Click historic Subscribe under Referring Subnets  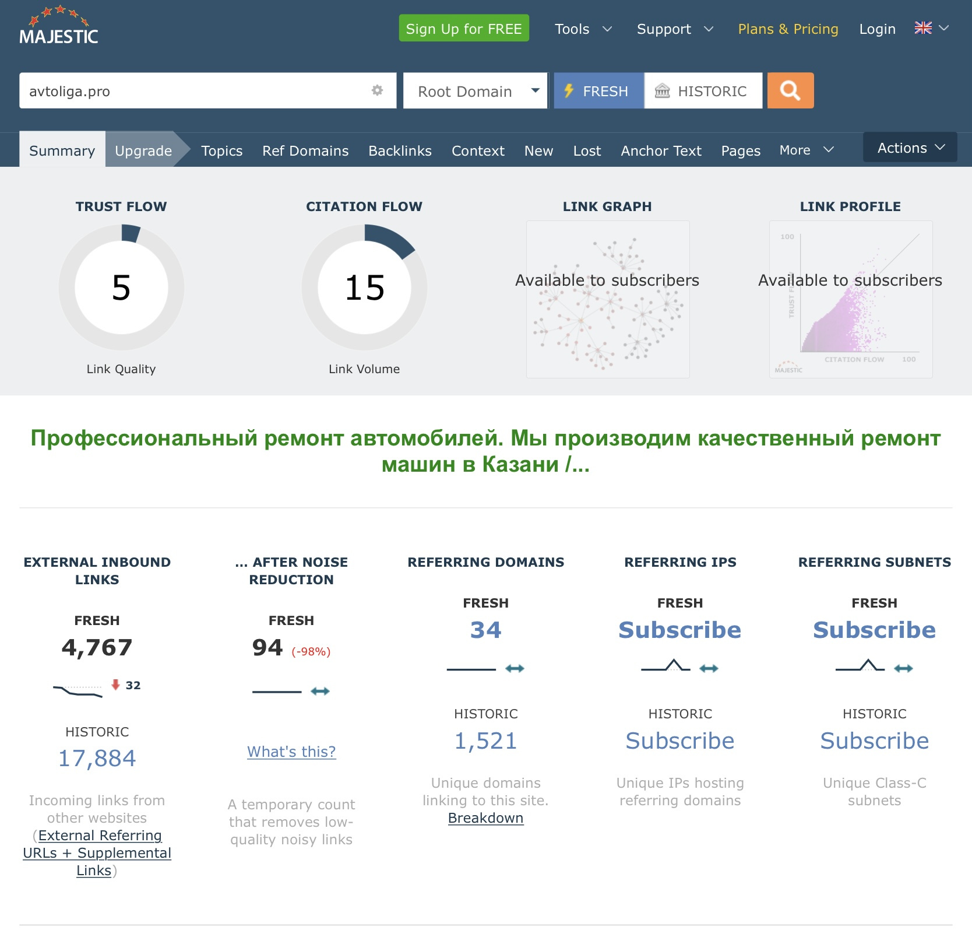[874, 741]
